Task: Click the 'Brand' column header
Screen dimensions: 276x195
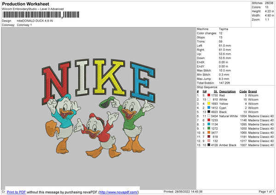Action: (253, 92)
